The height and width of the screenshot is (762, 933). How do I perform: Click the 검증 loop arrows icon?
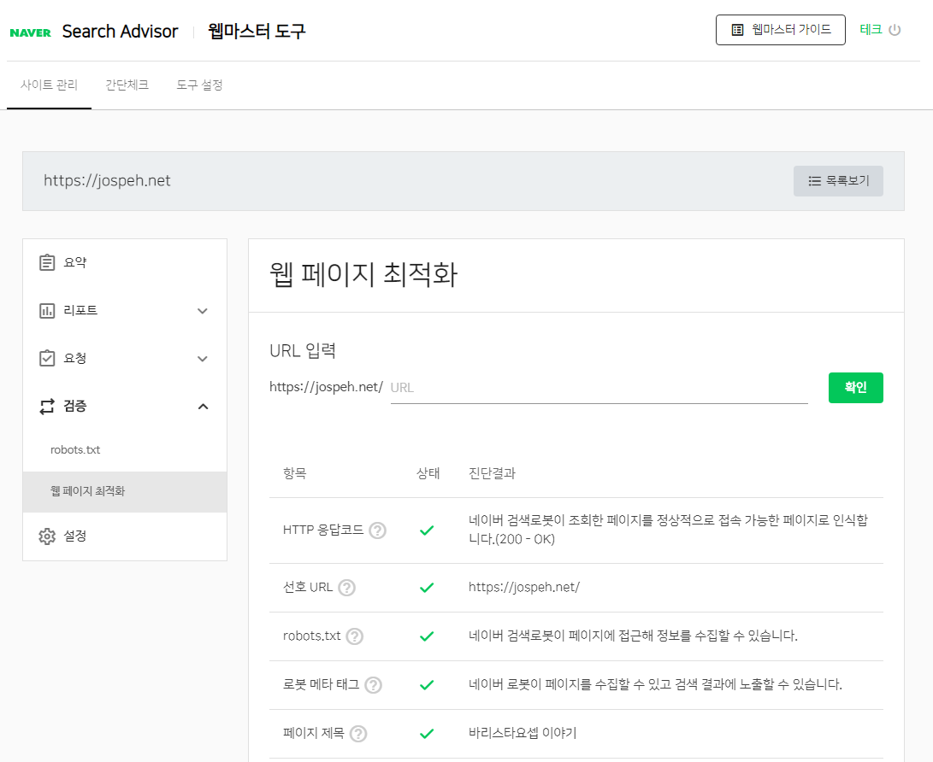pyautogui.click(x=47, y=406)
